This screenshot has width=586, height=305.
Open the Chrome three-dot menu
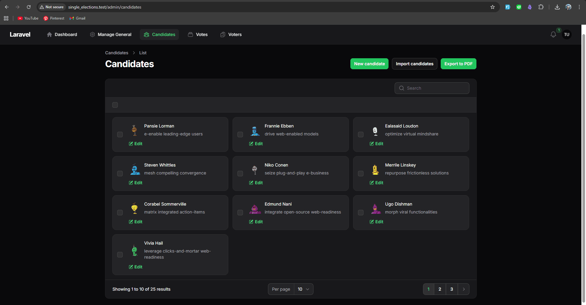(579, 7)
